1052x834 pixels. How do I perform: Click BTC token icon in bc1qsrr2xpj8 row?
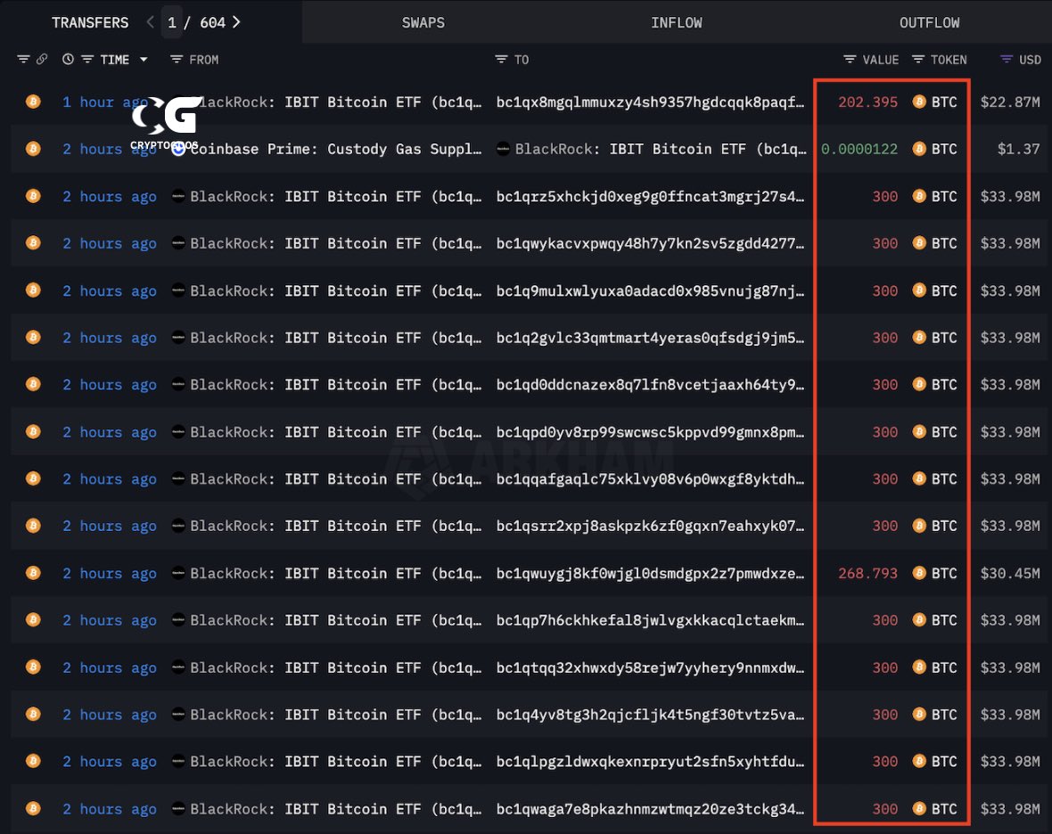click(x=919, y=526)
